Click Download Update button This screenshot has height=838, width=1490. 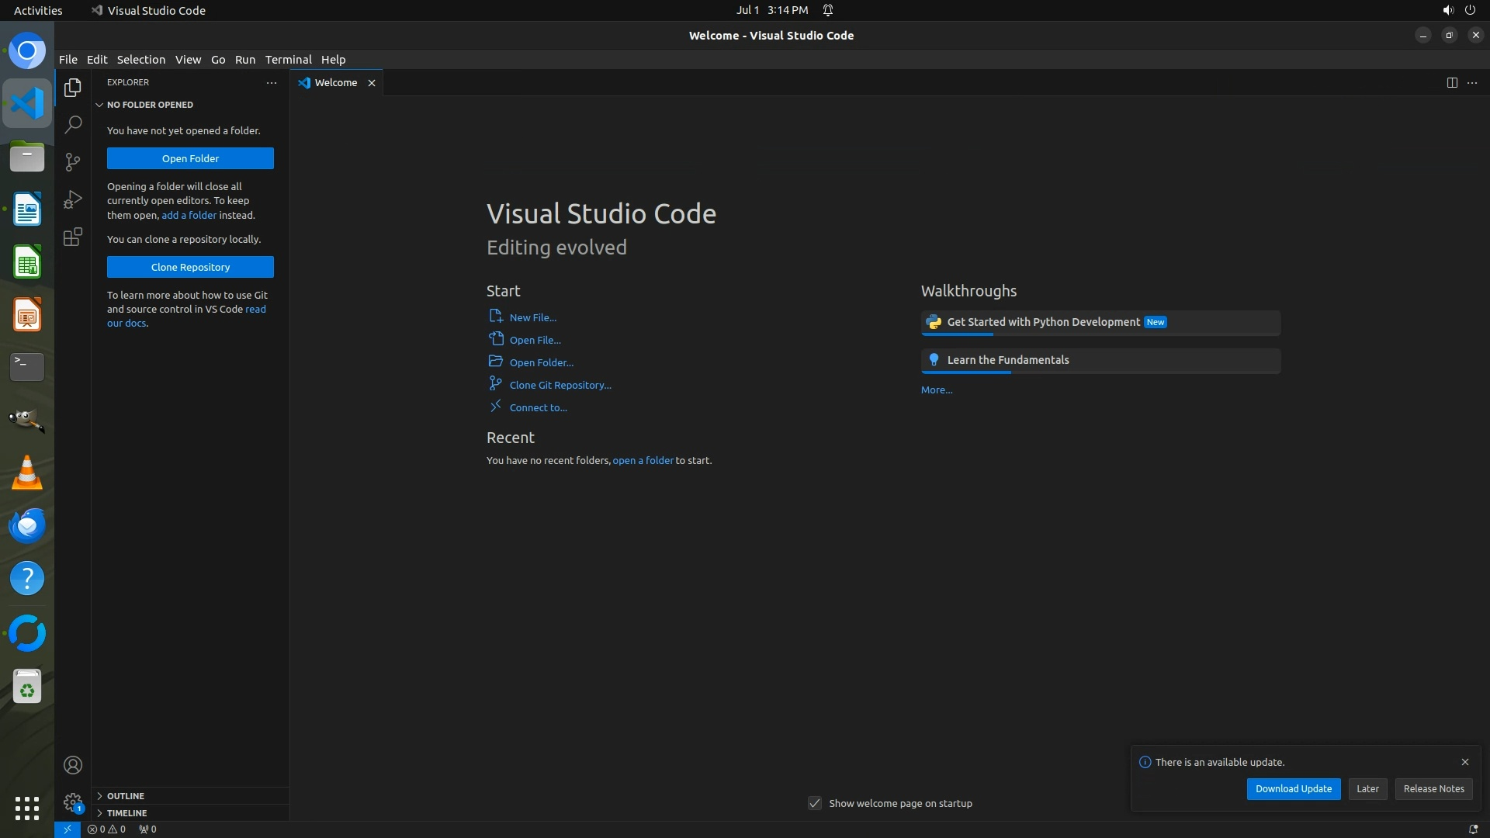(x=1293, y=788)
